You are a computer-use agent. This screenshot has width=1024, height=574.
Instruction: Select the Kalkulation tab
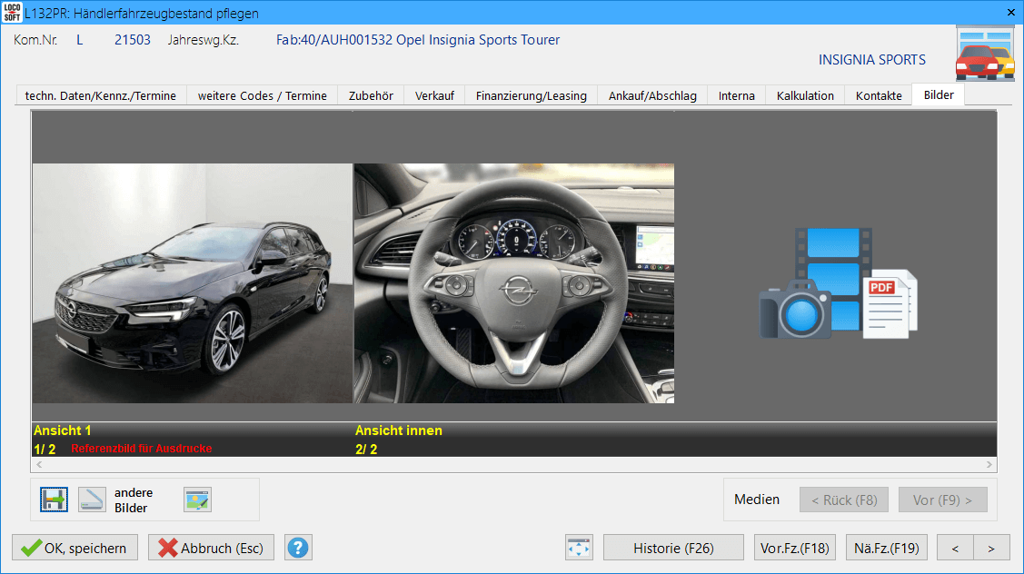point(804,95)
